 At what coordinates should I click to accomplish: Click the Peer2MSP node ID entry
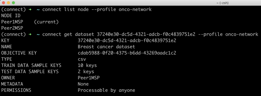click(12, 28)
